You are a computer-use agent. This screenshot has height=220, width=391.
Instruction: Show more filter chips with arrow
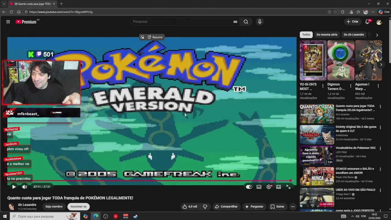click(x=377, y=35)
